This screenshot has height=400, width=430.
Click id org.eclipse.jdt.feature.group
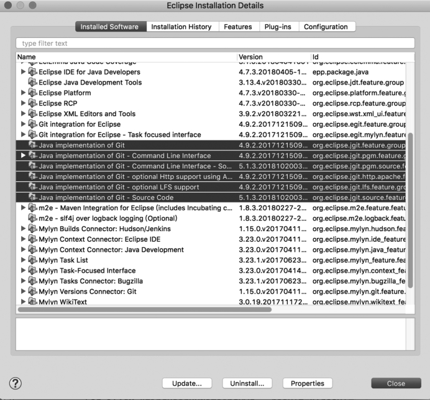[x=358, y=83]
